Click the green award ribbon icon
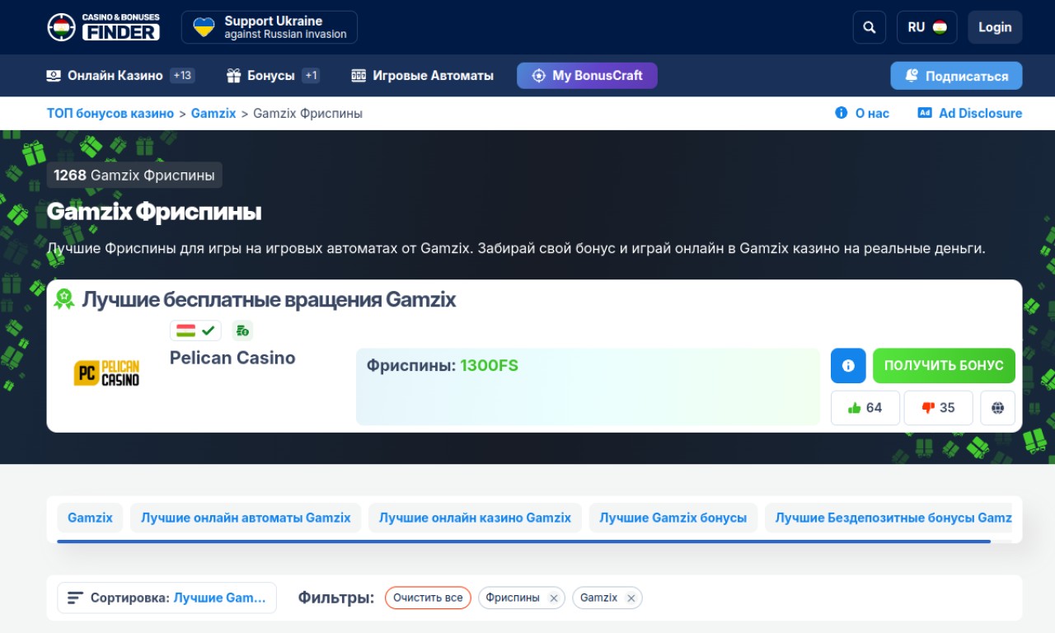 (x=64, y=298)
